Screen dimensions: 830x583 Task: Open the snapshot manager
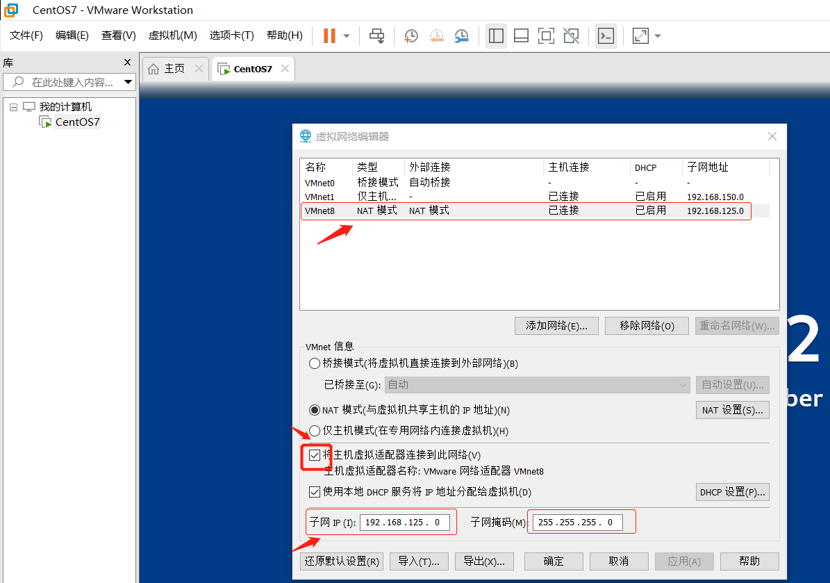[461, 35]
